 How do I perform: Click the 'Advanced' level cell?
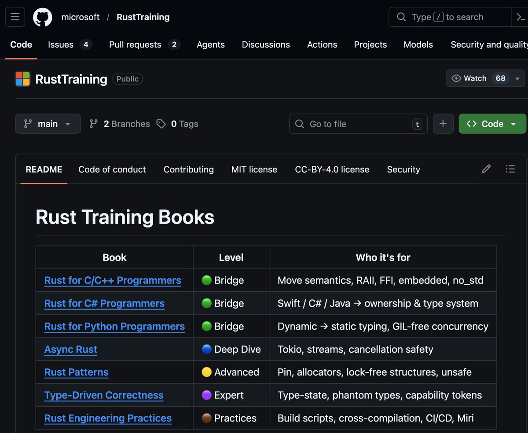pos(231,372)
